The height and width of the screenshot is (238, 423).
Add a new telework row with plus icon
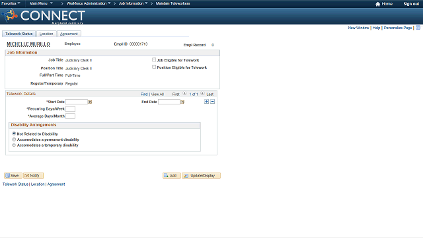(x=206, y=101)
